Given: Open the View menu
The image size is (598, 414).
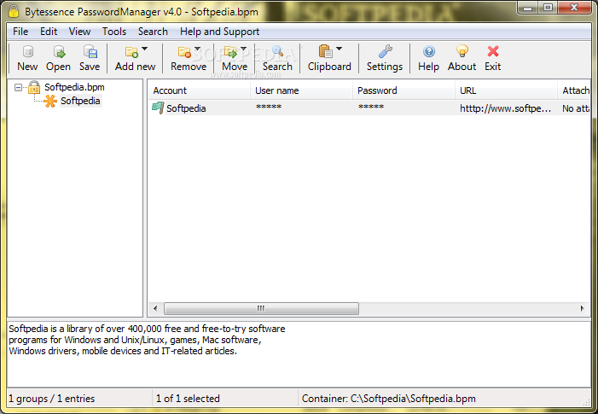Looking at the screenshot, I should point(79,32).
